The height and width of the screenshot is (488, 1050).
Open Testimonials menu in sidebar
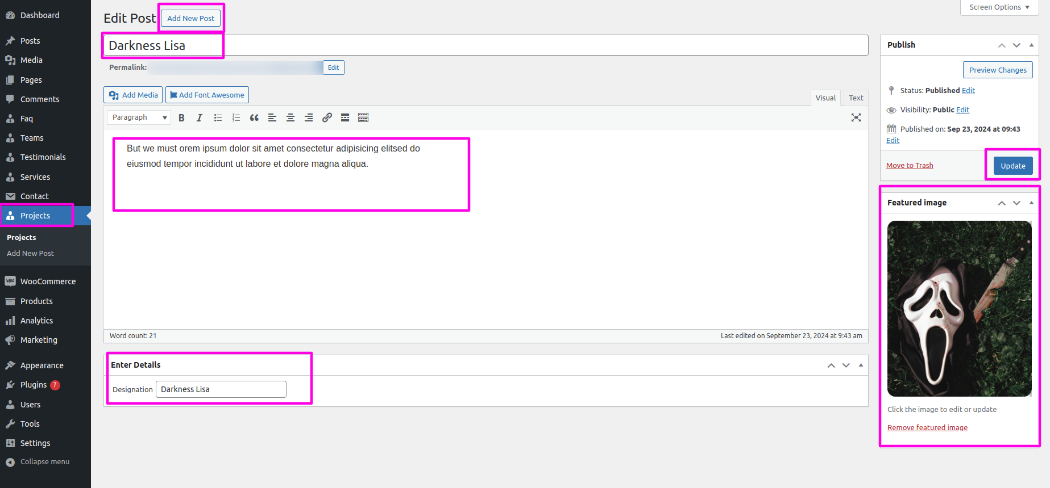tap(45, 157)
